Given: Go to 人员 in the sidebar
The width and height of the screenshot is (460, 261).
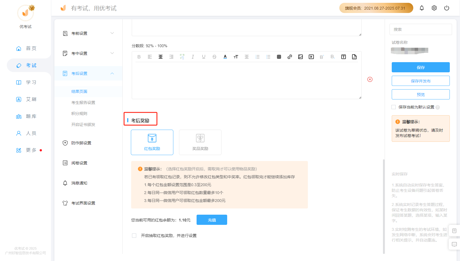Looking at the screenshot, I should coord(26,133).
